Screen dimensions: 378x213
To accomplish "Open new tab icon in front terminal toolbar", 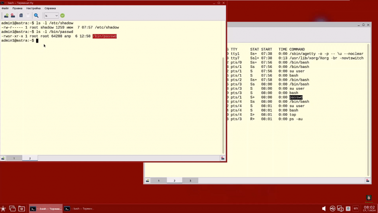I will (6, 16).
